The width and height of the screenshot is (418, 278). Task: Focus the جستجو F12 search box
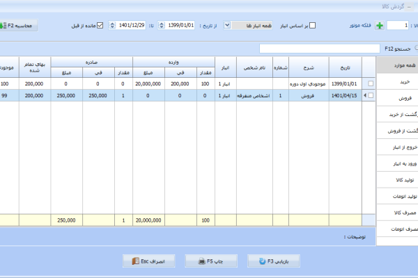pyautogui.click(x=320, y=49)
